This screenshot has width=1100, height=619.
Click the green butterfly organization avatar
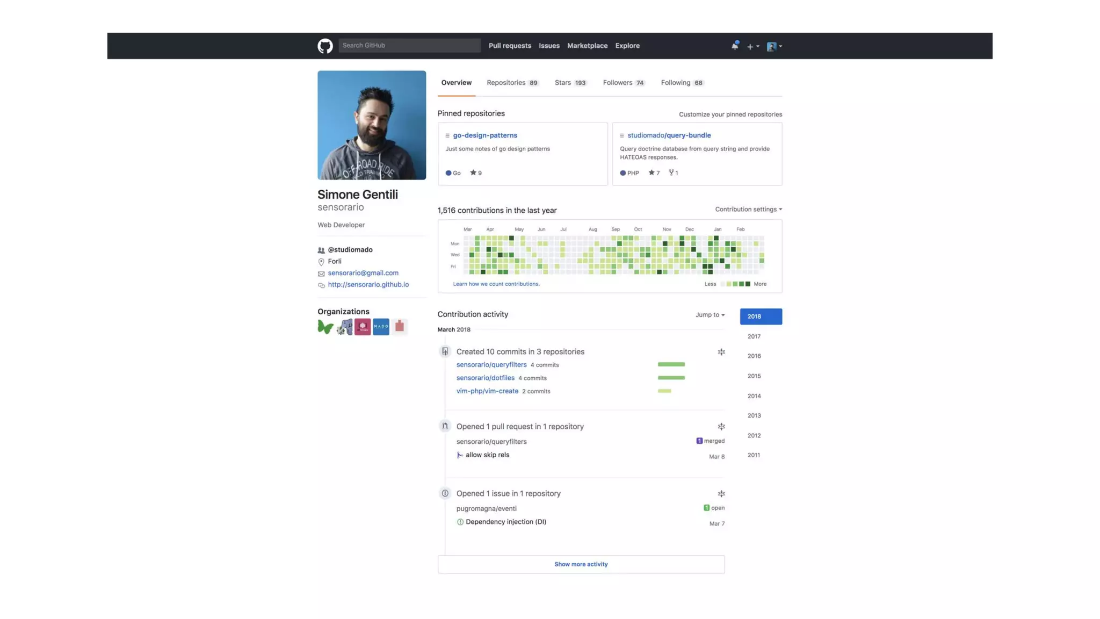(325, 327)
